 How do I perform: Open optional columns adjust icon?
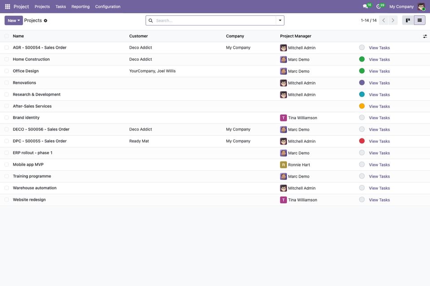[x=425, y=36]
